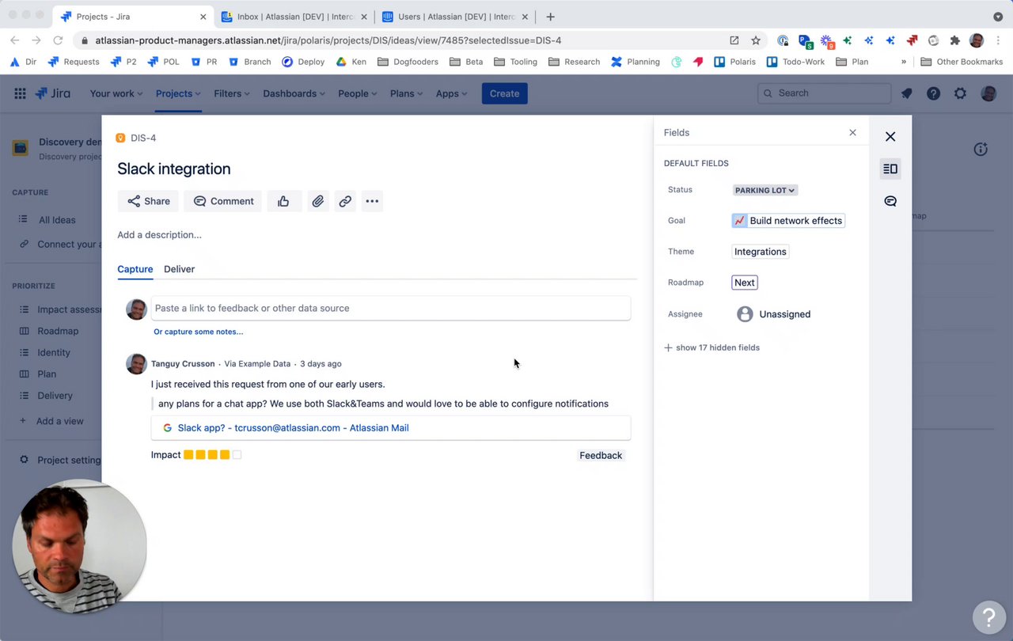Screen dimensions: 1013x641
Task: Expand the People dropdown
Action: click(x=358, y=93)
